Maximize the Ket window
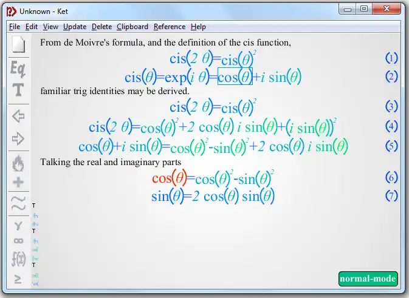Screen dimensions: 409x298 coord(364,9)
